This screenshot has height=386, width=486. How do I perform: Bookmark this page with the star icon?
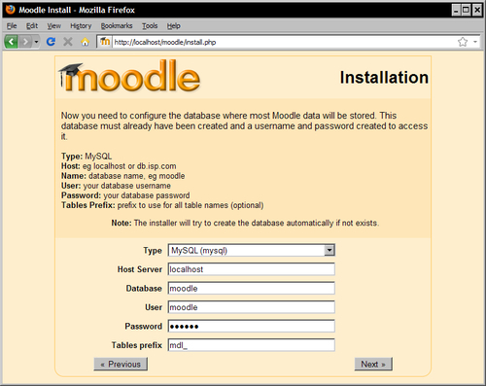(463, 42)
